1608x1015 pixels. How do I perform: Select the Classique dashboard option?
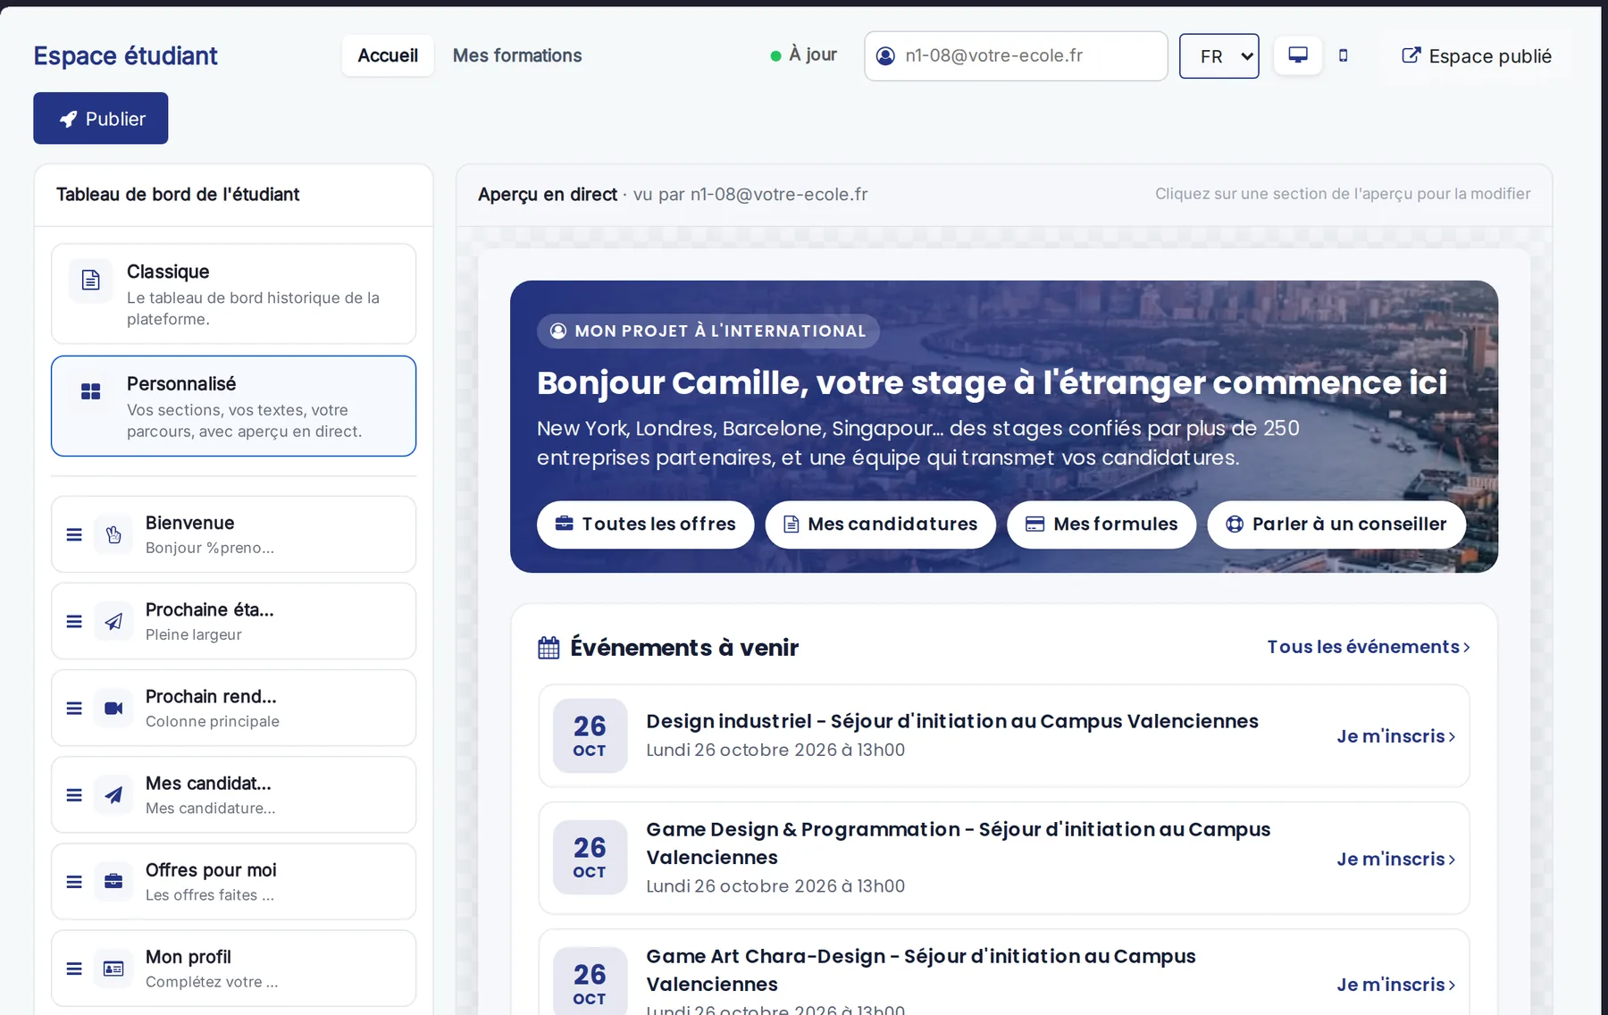click(233, 294)
